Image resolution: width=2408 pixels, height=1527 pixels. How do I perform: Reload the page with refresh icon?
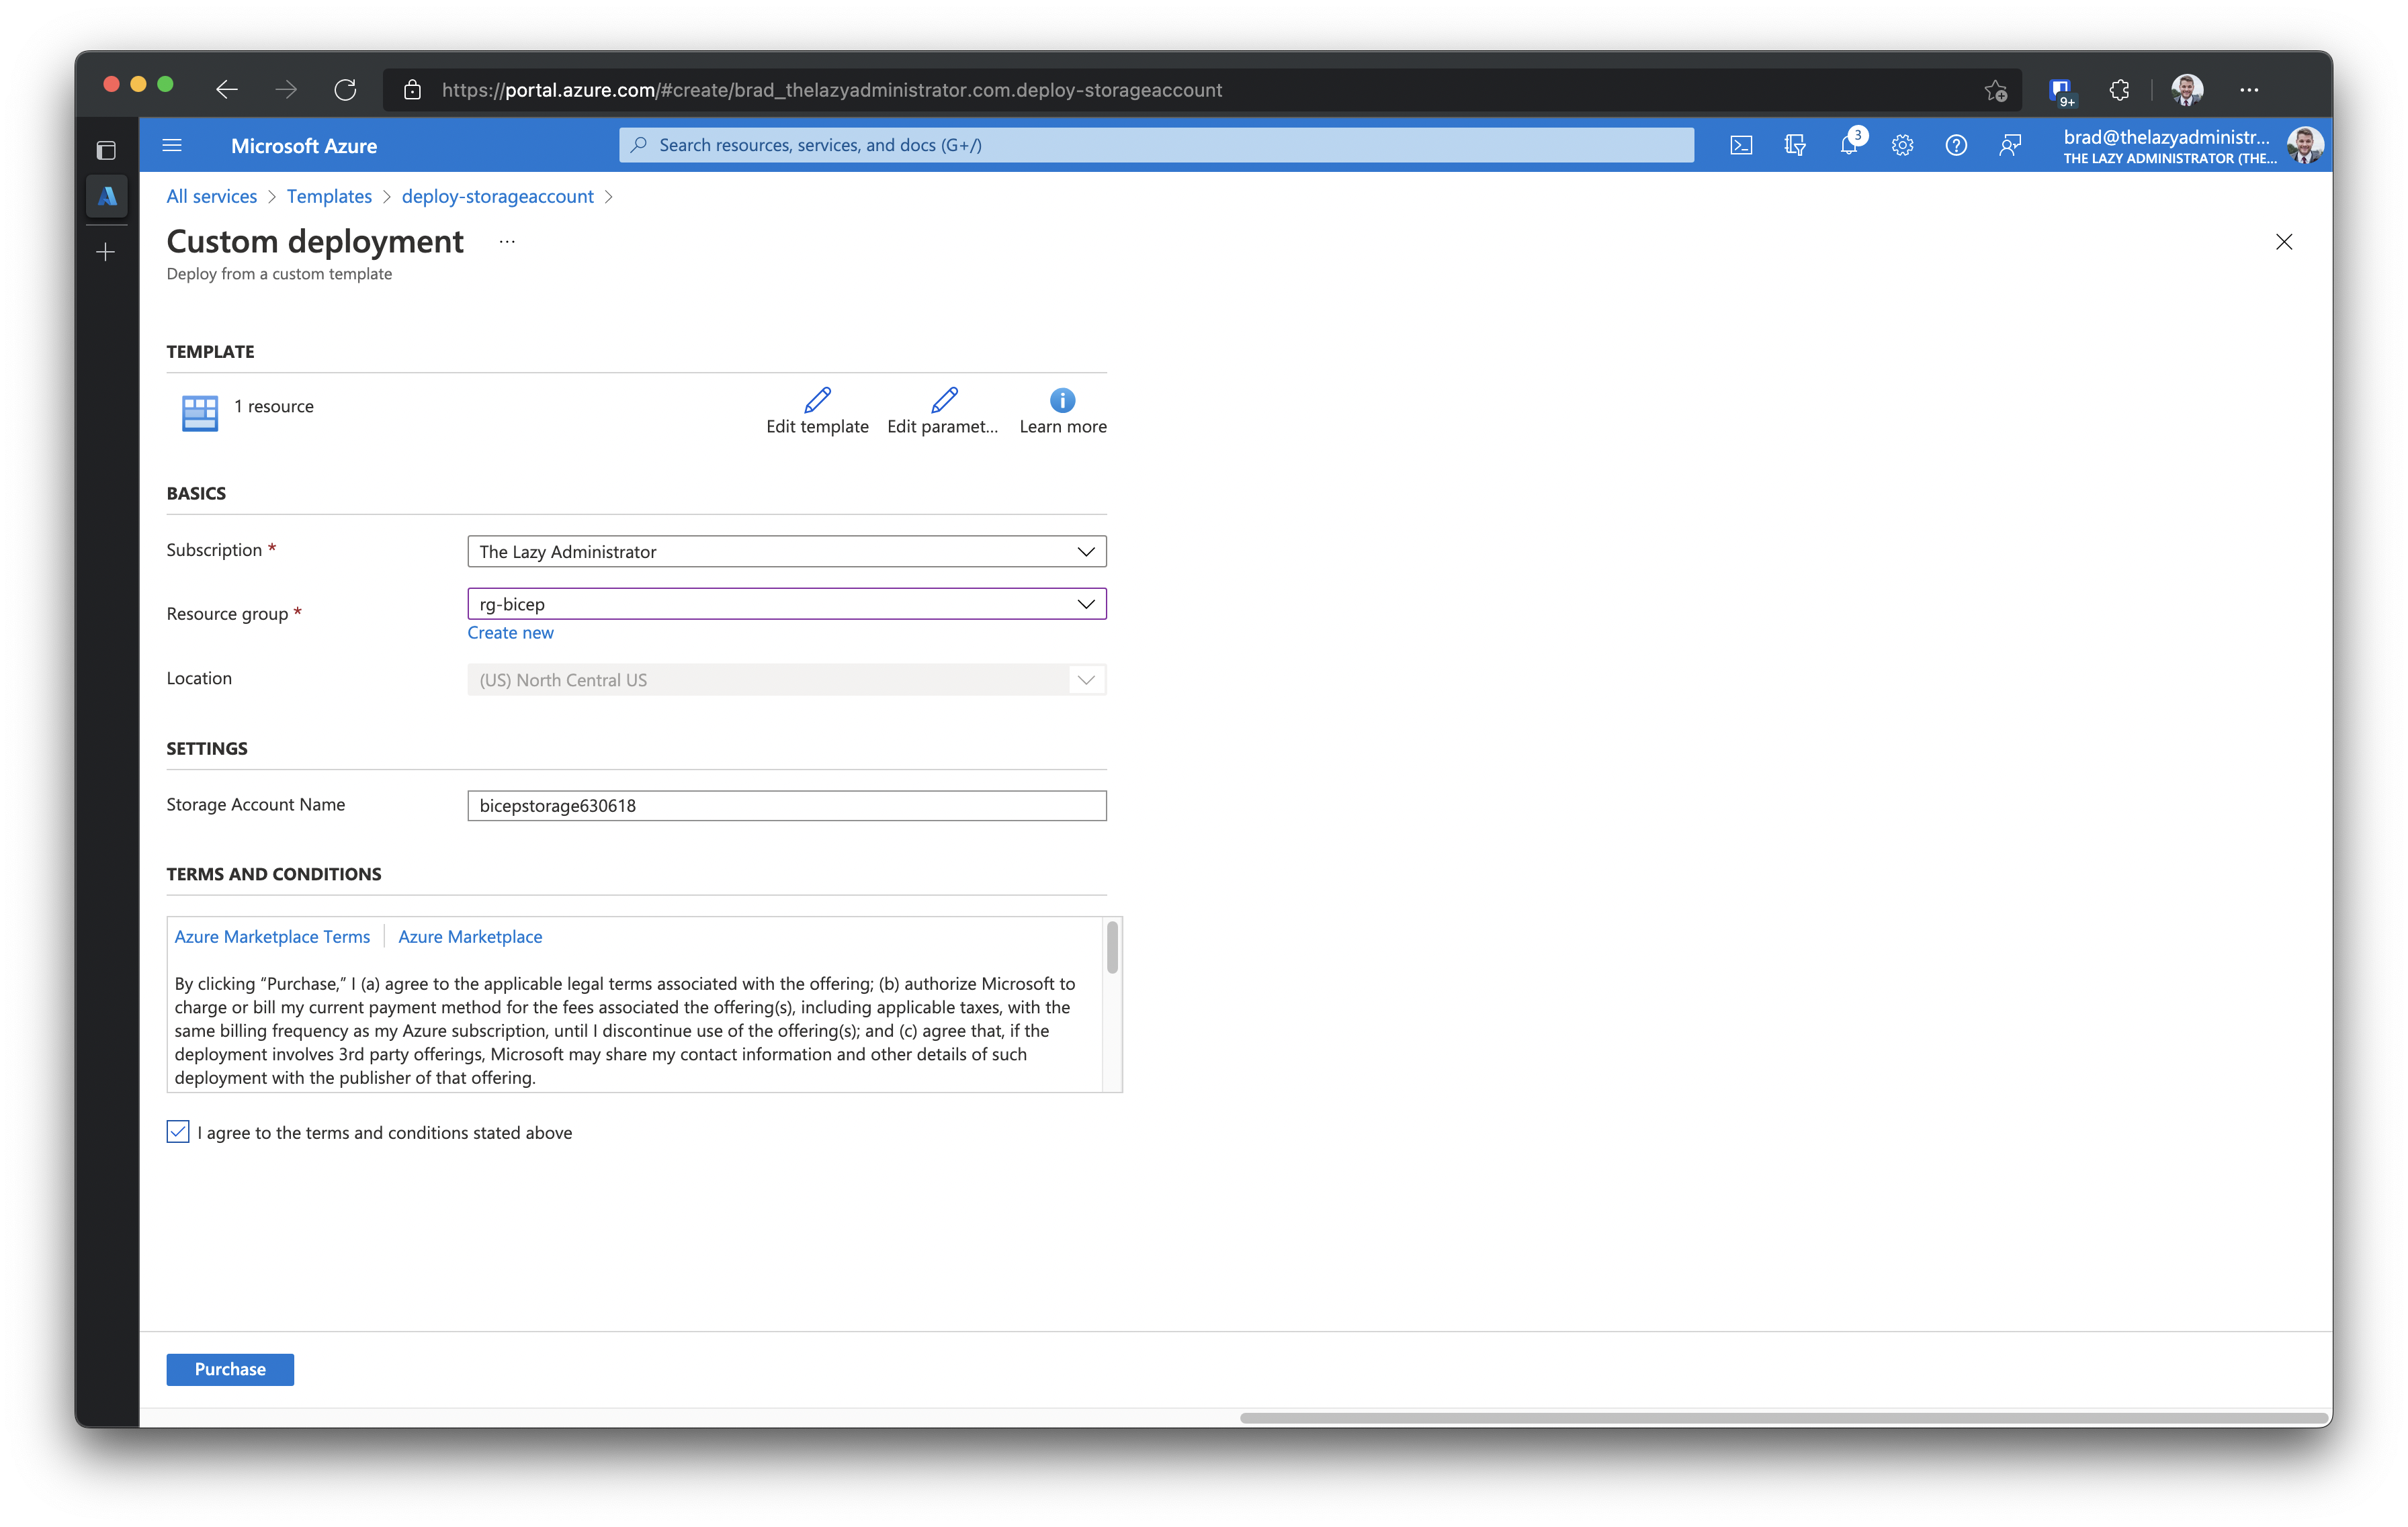(345, 90)
